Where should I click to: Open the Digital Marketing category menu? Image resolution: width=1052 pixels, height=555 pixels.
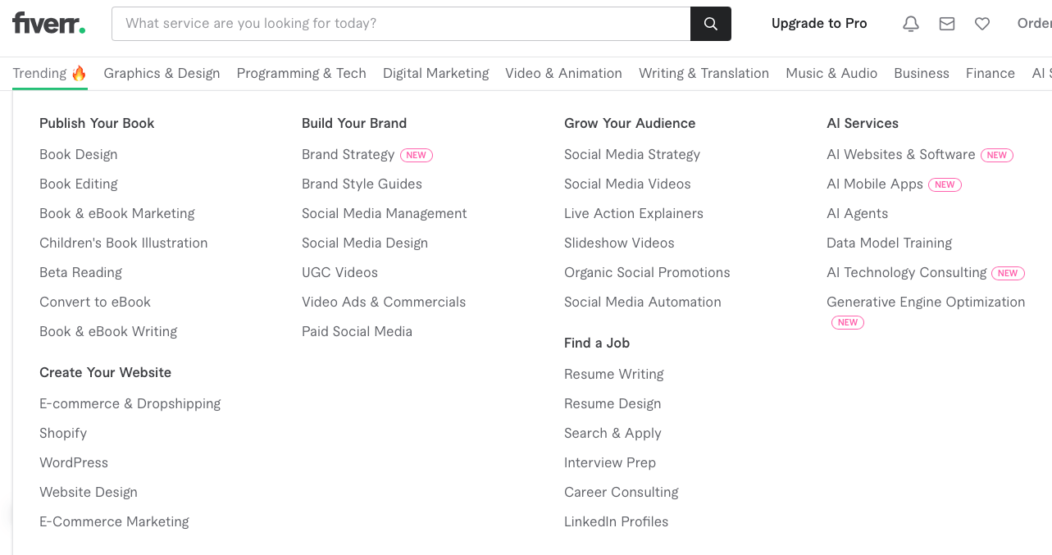point(435,73)
